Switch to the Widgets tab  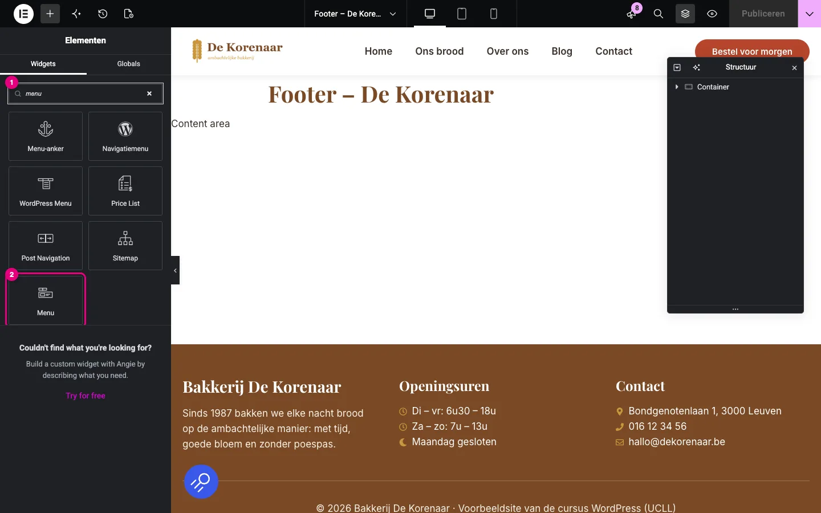43,64
